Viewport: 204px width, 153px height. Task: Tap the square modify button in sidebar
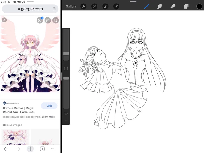click(66, 69)
